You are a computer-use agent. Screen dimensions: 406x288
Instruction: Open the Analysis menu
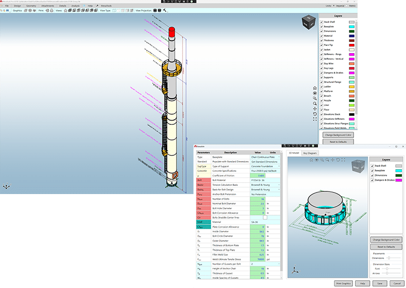75,6
